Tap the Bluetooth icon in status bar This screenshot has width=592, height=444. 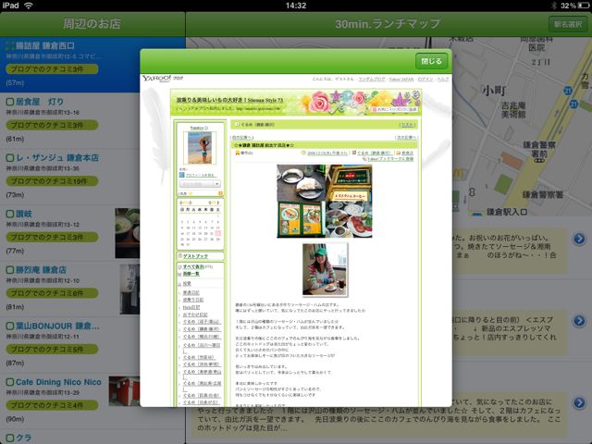tap(554, 6)
